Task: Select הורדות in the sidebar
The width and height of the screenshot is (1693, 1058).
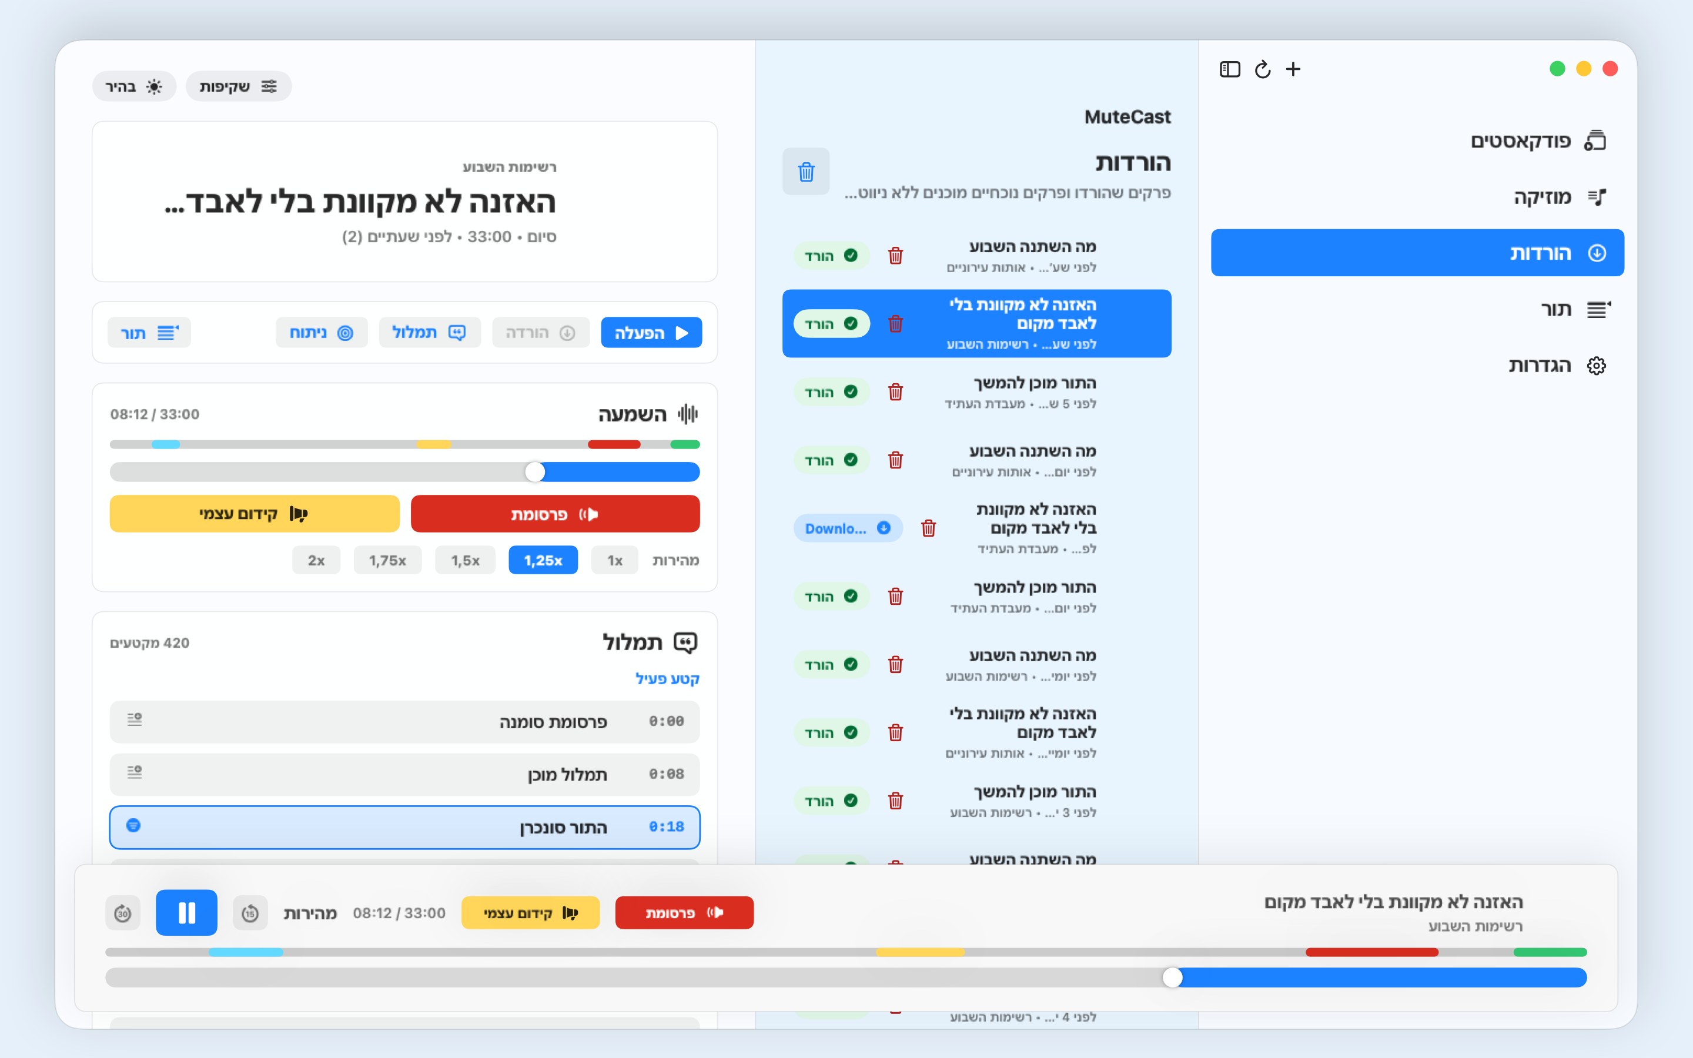Action: [1417, 253]
